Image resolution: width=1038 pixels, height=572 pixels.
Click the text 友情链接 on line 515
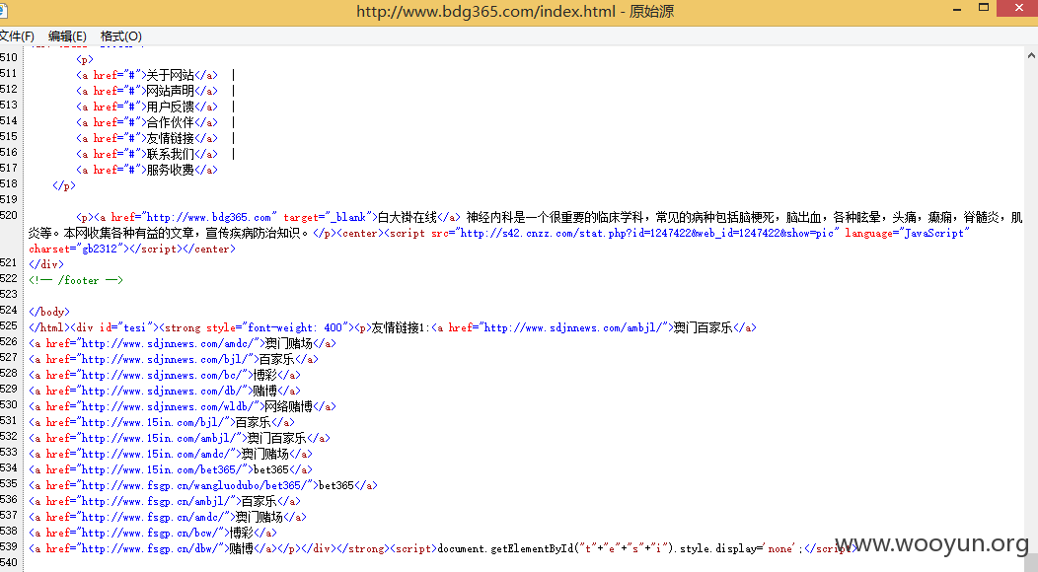click(170, 138)
